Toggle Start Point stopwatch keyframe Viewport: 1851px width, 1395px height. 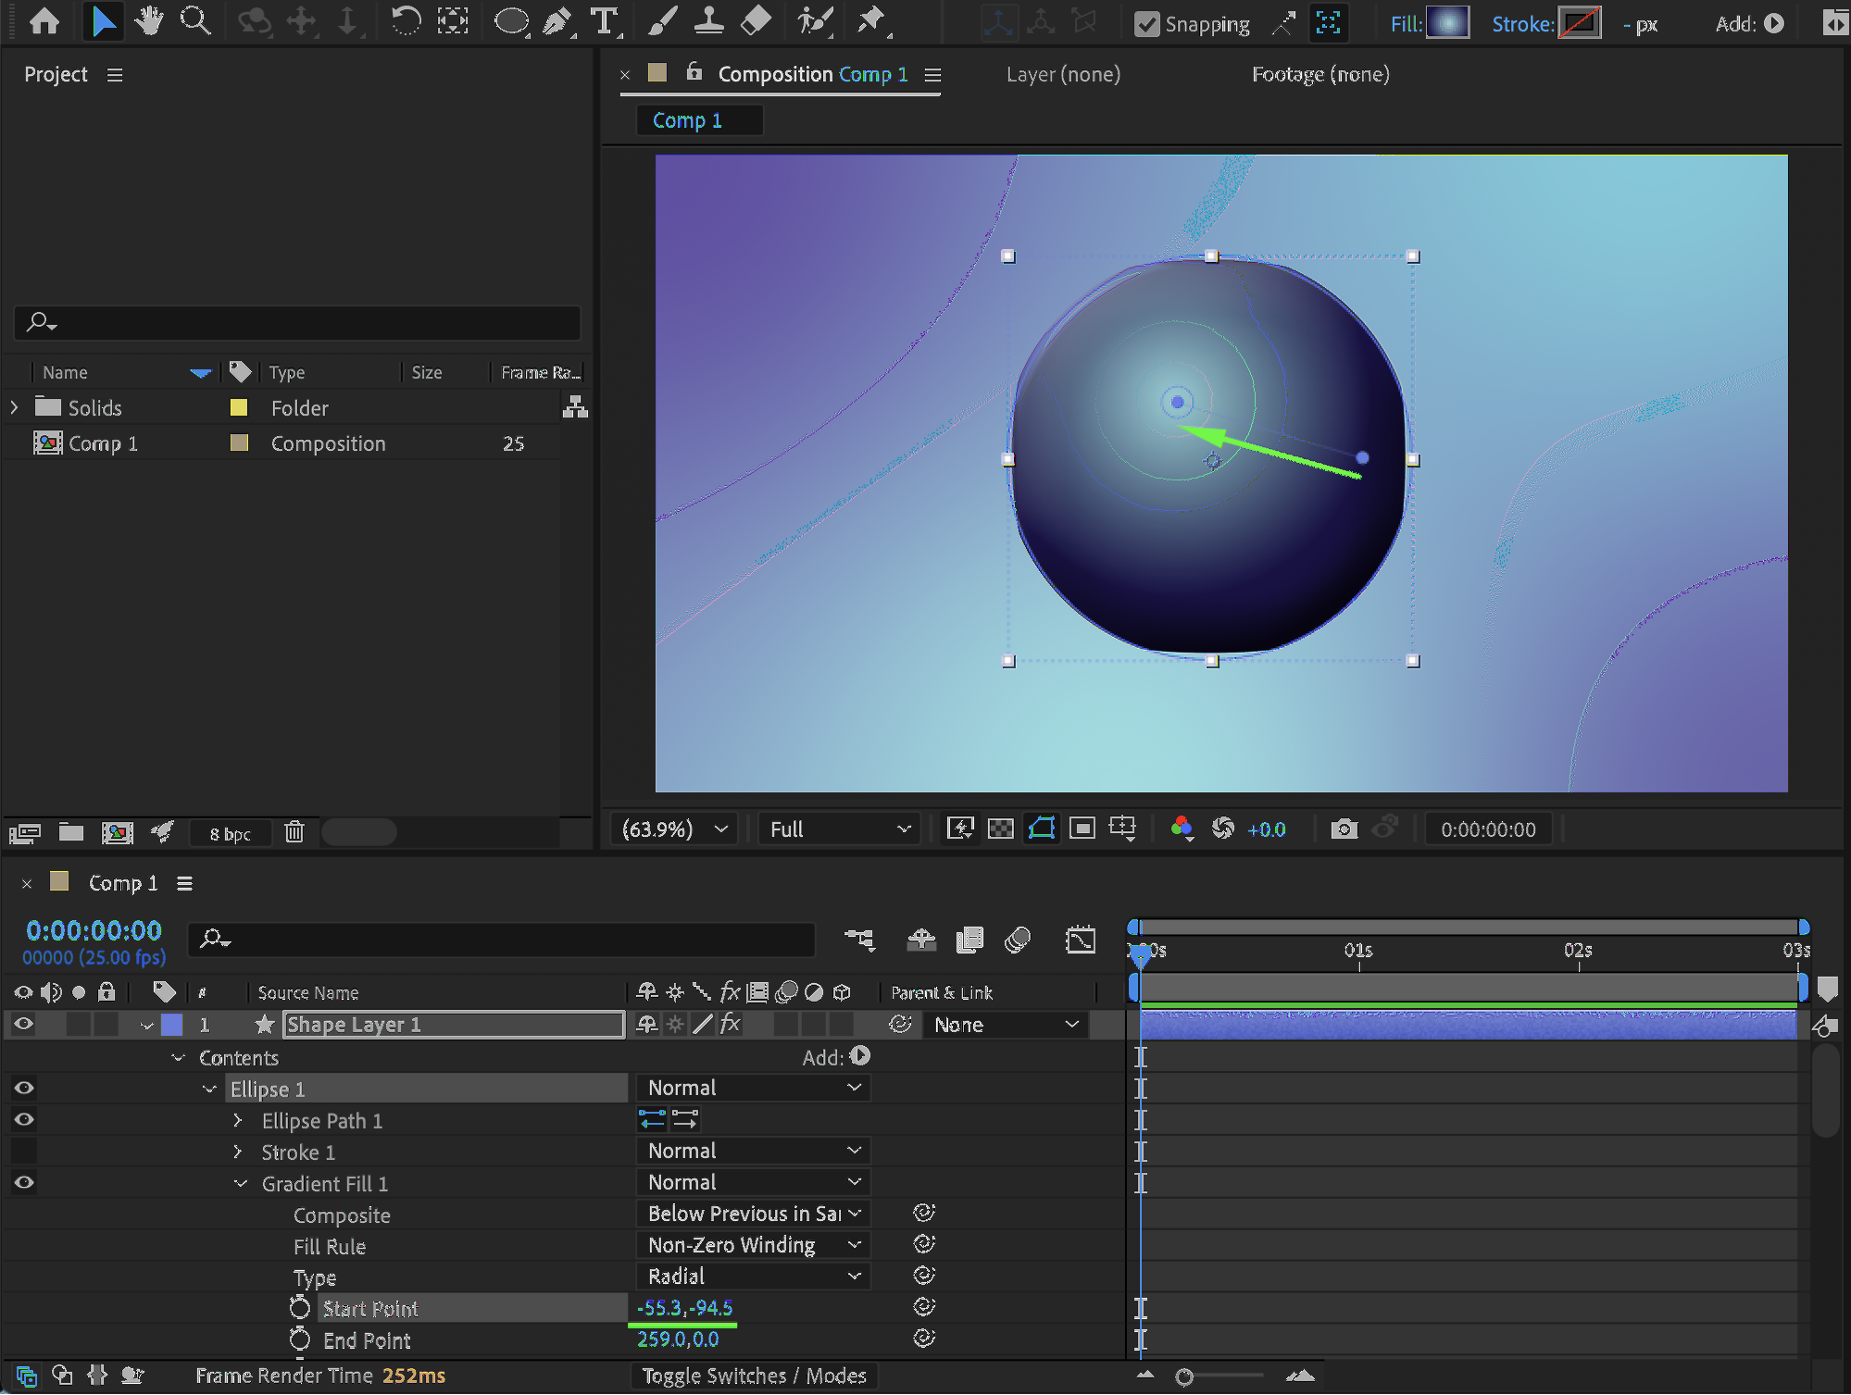[299, 1308]
